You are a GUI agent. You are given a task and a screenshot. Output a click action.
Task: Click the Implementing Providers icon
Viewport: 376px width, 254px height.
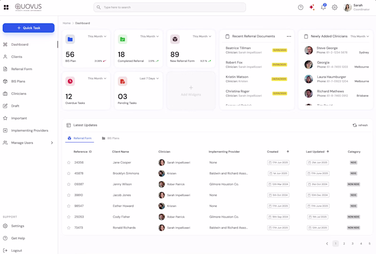tap(5, 130)
